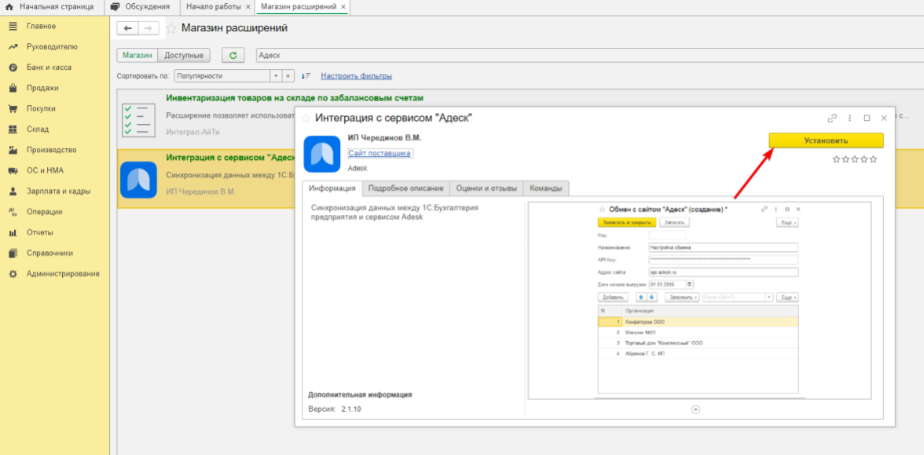924x455 pixels.
Task: Close the Интеграция с сервисом dialog
Action: (884, 118)
